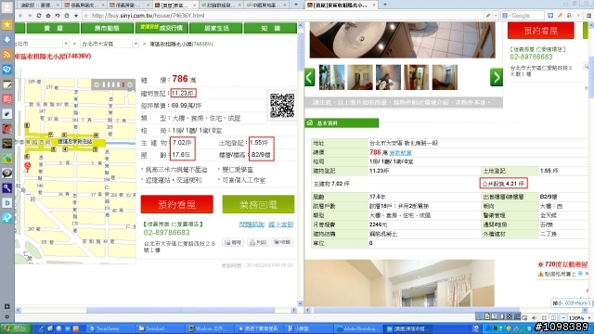Open the 居家生活 navigation menu
This screenshot has height=334, width=594.
[216, 28]
